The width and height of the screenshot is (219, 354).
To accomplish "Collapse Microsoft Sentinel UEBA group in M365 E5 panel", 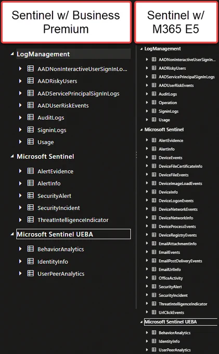I will point(141,322).
